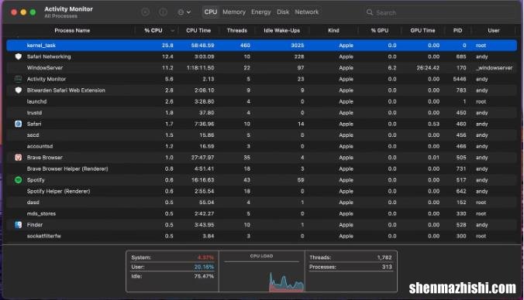Click the Spotify green icon

(19, 180)
